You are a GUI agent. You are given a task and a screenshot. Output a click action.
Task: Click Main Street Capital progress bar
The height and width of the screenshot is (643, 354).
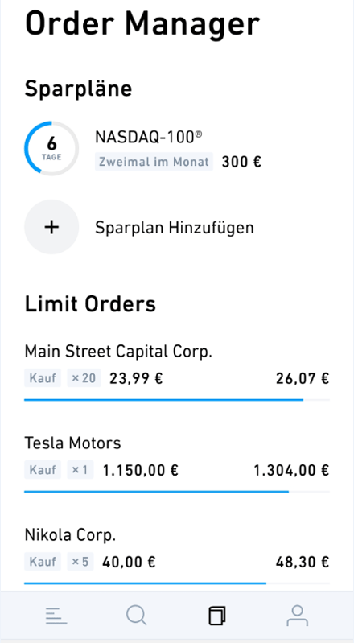click(177, 399)
